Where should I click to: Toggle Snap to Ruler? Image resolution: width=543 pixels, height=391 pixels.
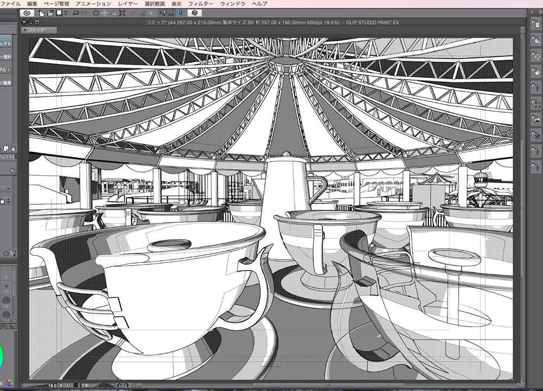162,13
